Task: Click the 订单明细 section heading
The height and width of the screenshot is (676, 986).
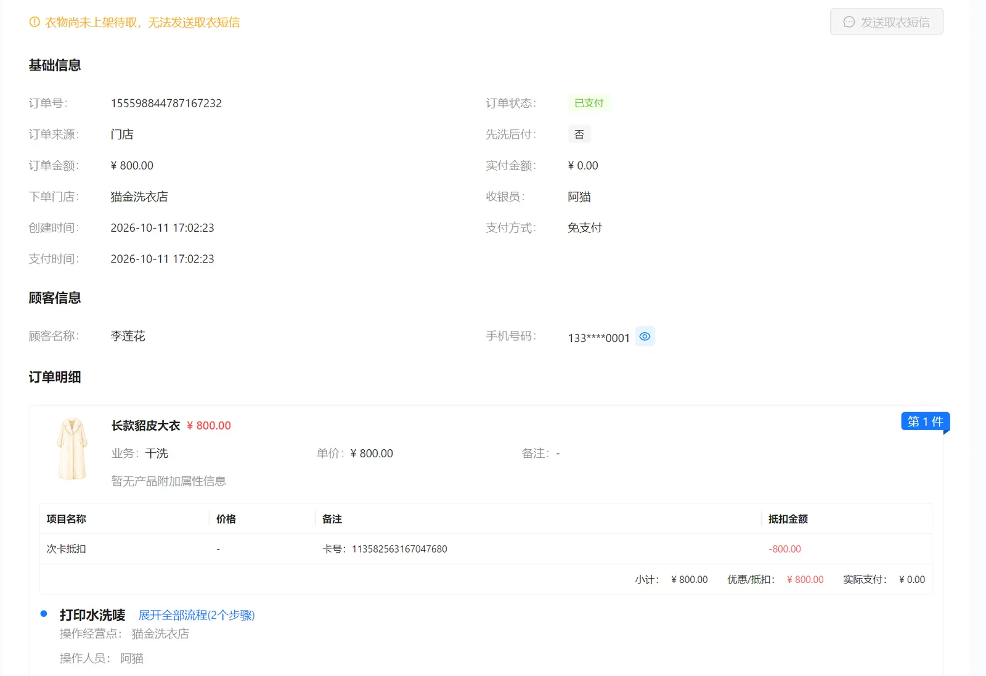Action: (x=55, y=377)
